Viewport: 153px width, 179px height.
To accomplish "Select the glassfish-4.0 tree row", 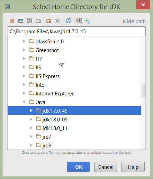I will pyautogui.click(x=74, y=41).
